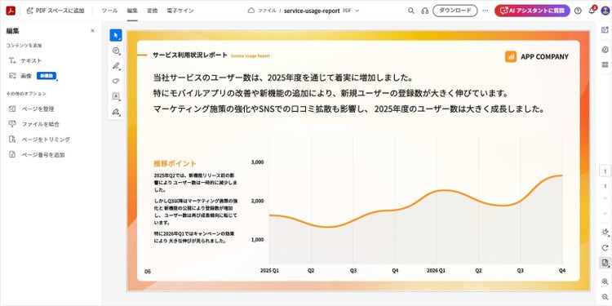Close the 編集 side panel
Image resolution: width=612 pixels, height=306 pixels.
[x=92, y=30]
